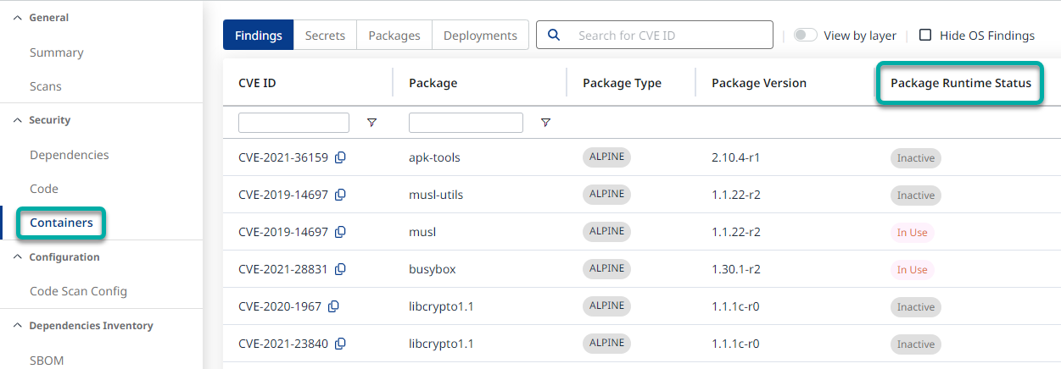Open the CVE ID column filter icon
This screenshot has height=369, width=1061.
371,123
